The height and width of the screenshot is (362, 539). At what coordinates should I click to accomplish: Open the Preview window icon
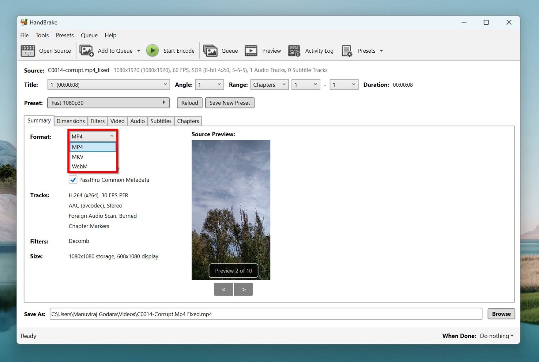pyautogui.click(x=251, y=51)
